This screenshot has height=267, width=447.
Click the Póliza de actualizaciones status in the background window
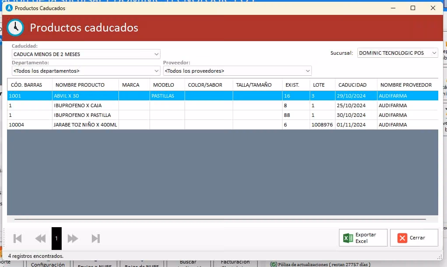coord(321,264)
